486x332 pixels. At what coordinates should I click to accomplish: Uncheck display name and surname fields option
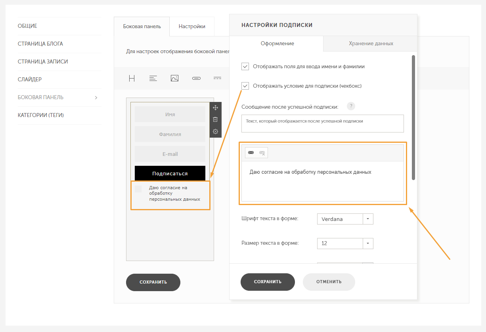click(245, 66)
